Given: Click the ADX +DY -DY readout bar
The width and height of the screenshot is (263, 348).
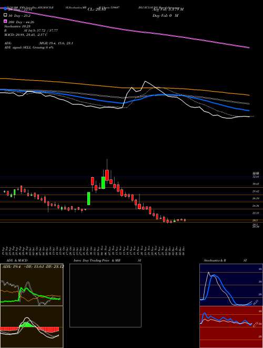Looking at the screenshot, I should [x=32, y=266].
